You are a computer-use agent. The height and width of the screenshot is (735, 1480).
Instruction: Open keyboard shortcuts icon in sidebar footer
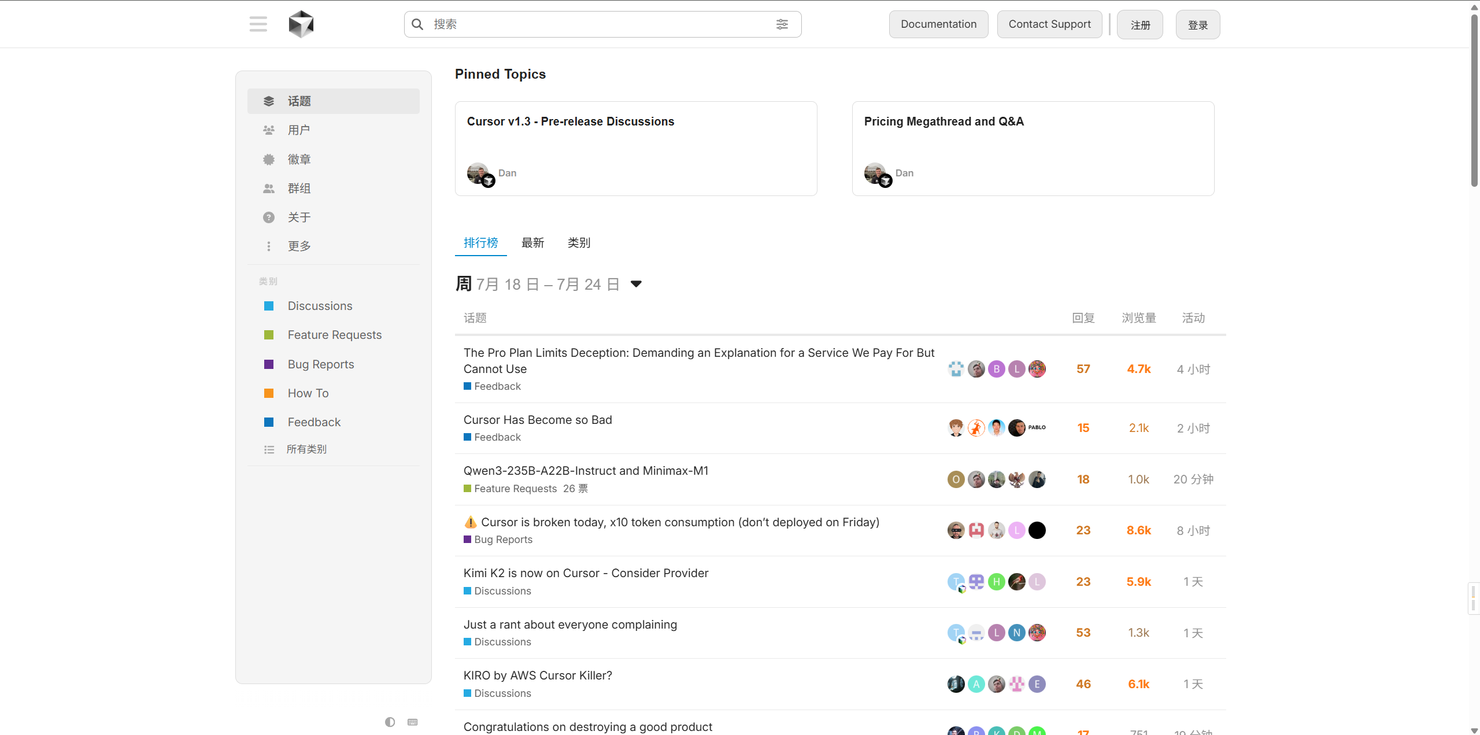pyautogui.click(x=412, y=722)
